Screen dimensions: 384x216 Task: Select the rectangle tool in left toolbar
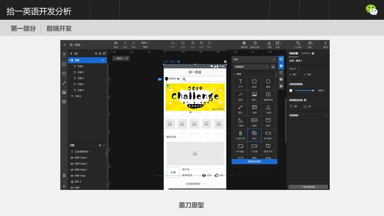tap(64, 64)
